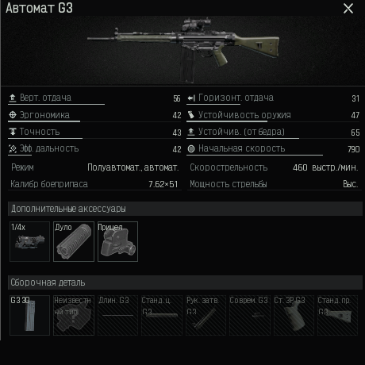Click the Горизонт. отдача recoil icon
This screenshot has height=365, width=365.
(191, 98)
